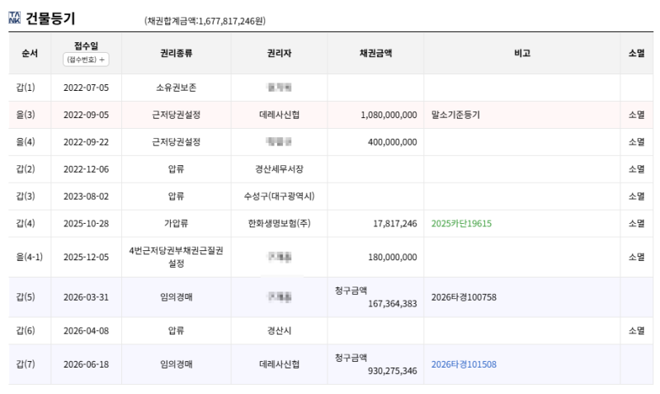
Task: Click the 비고 column header
Action: 522,53
